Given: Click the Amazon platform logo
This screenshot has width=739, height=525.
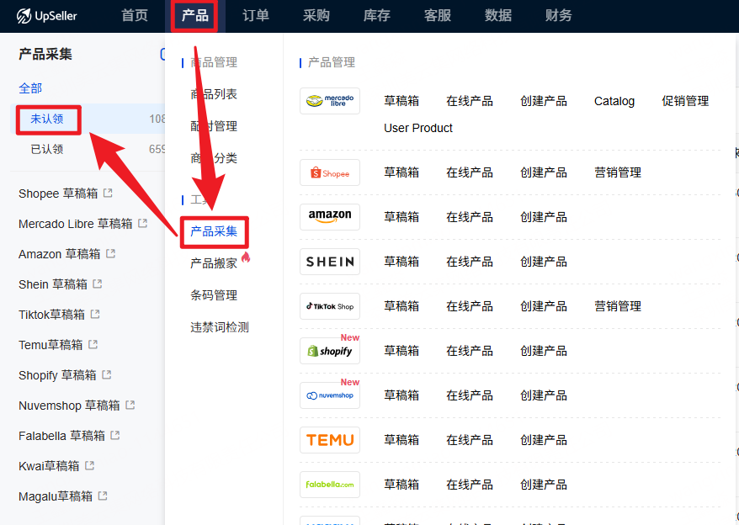Looking at the screenshot, I should click(x=330, y=217).
